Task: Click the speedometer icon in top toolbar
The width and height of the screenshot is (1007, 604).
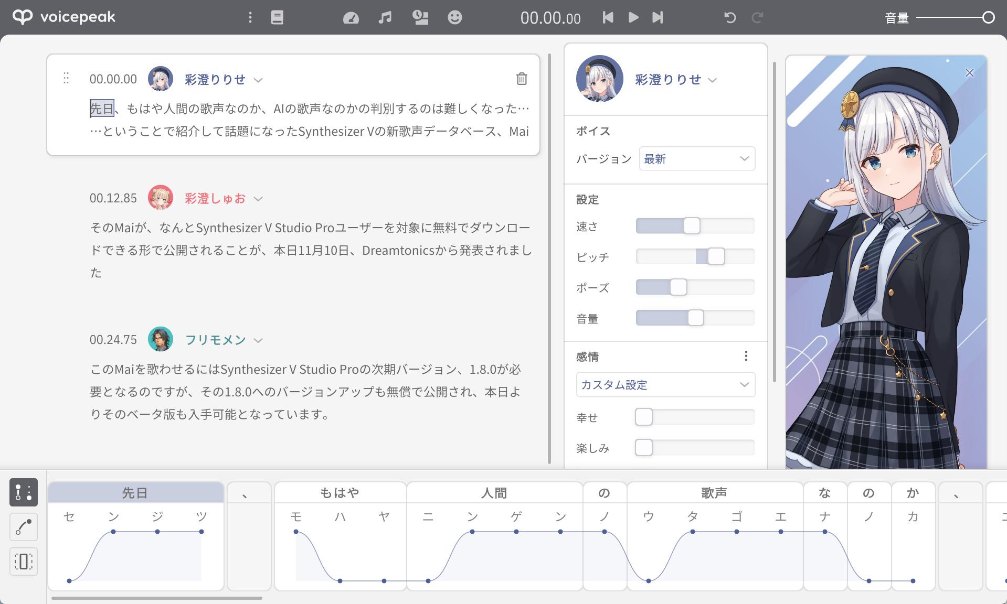Action: pyautogui.click(x=351, y=18)
